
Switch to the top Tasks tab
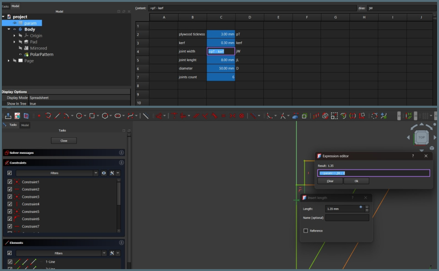(5, 6)
